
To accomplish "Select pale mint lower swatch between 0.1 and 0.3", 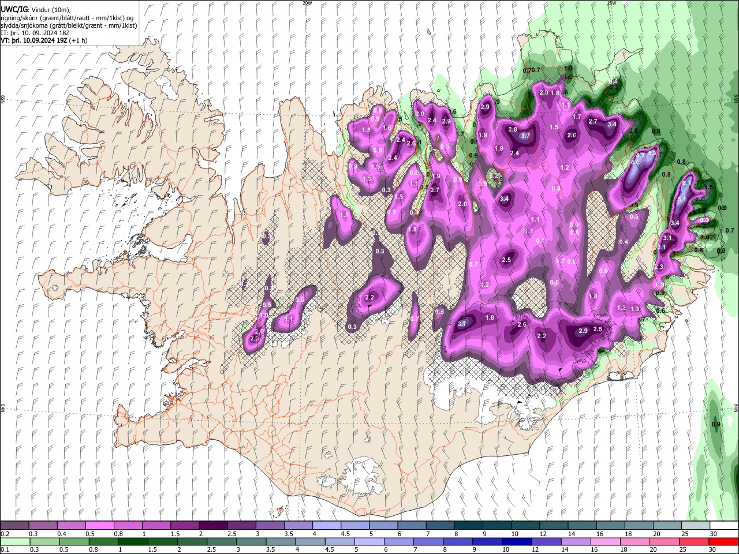I will click(14, 541).
